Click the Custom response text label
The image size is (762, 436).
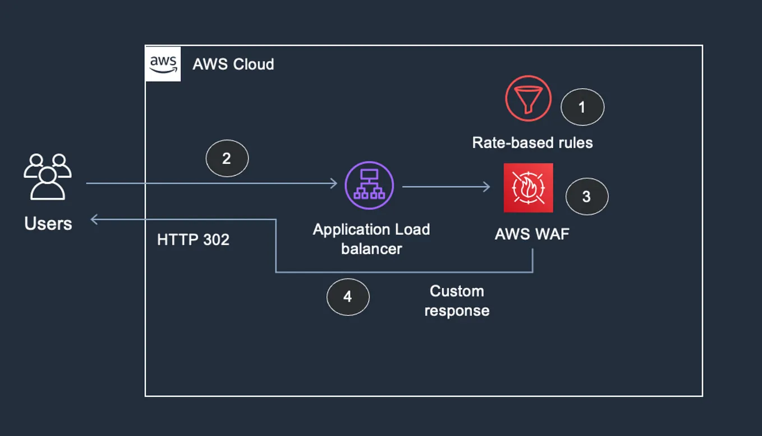coord(457,300)
